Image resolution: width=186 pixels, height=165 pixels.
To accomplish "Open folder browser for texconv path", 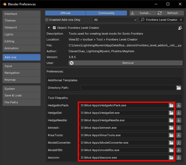I will 171,158.
